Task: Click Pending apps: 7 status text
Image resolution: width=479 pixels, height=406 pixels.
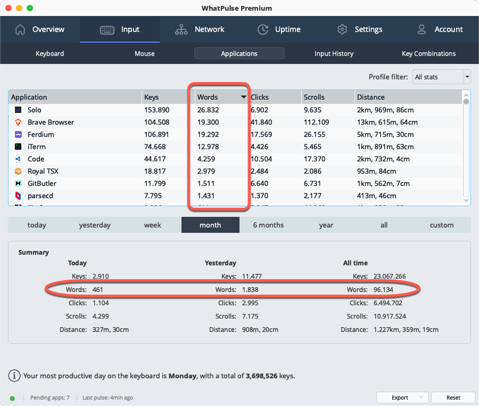Action: (x=50, y=397)
